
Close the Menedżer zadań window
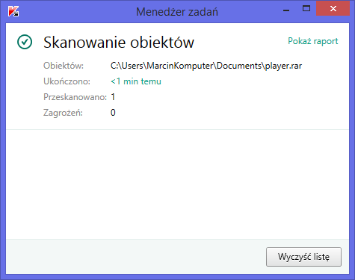click(x=333, y=9)
